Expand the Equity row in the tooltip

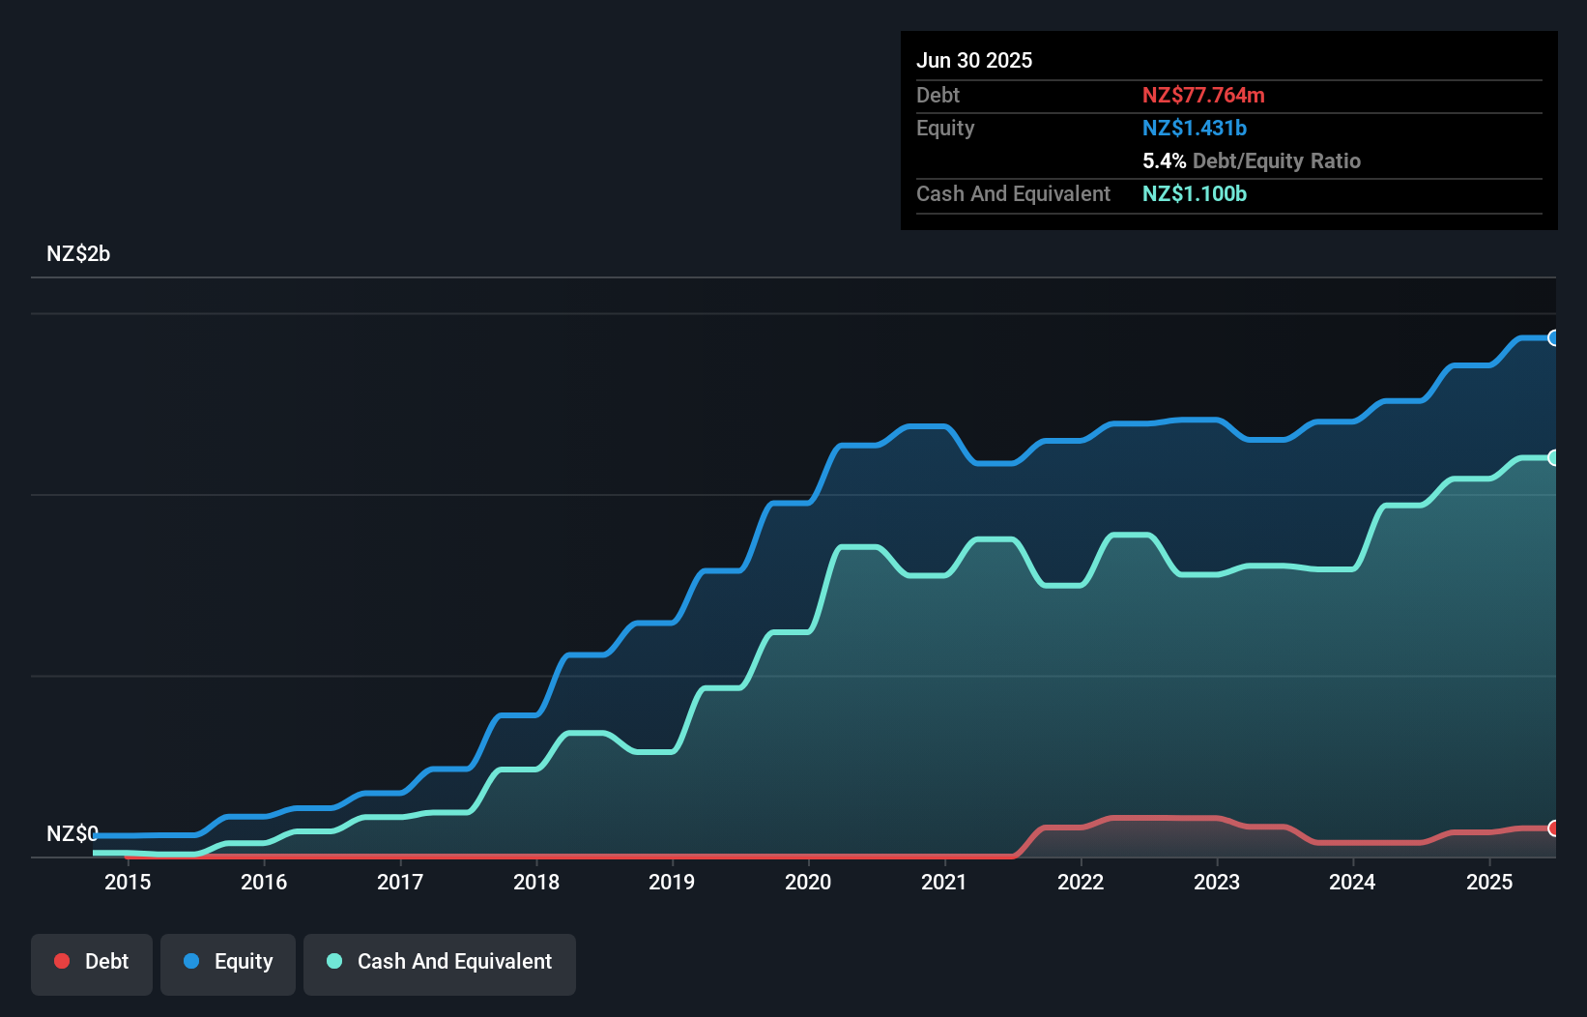(x=944, y=128)
